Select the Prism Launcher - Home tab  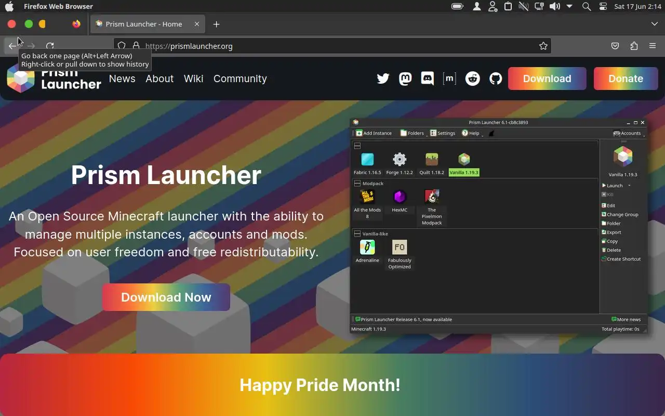click(x=147, y=24)
